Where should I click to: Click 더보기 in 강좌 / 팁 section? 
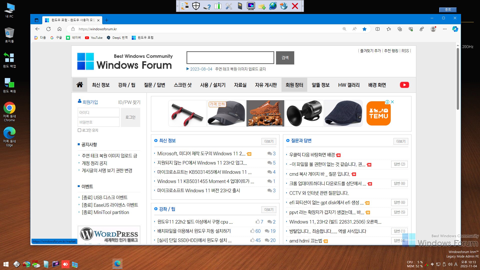[269, 209]
